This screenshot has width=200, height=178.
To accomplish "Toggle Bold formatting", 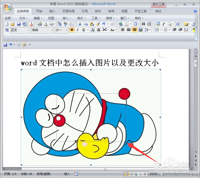I will (72, 30).
